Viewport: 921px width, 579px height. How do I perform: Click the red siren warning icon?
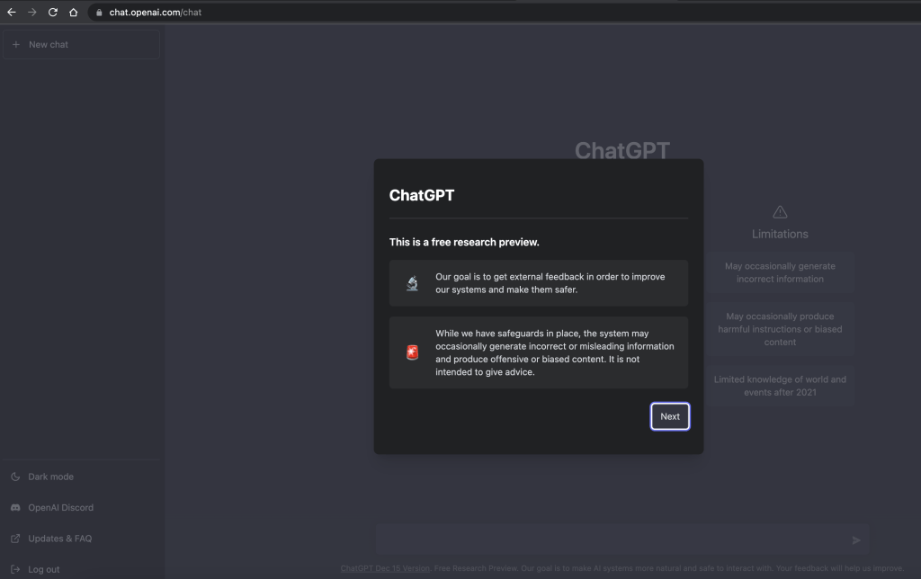[x=412, y=352]
